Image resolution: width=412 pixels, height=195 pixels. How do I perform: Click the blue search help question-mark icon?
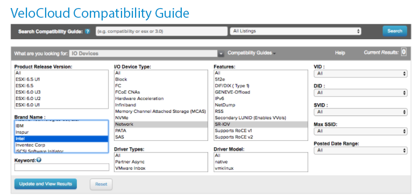pos(88,32)
